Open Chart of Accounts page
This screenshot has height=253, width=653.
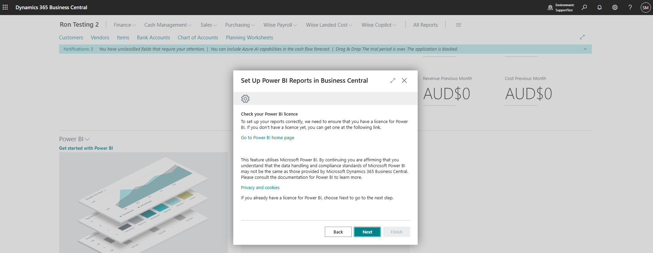coord(198,38)
